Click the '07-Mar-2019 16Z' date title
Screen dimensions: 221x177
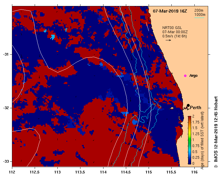click(x=170, y=11)
